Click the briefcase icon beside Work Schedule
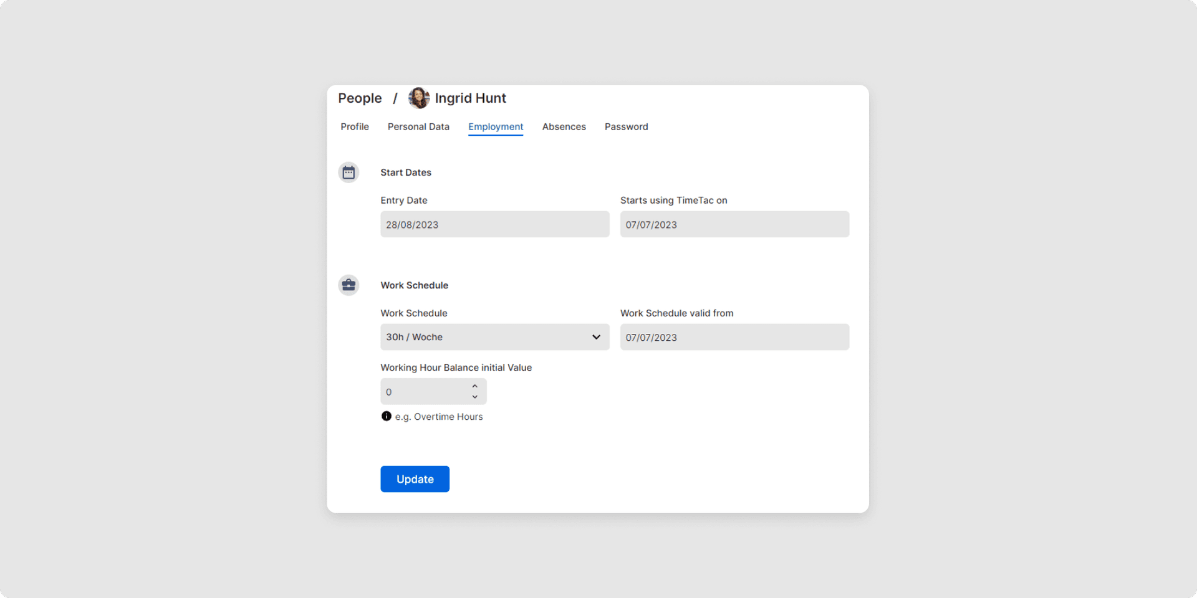The image size is (1197, 598). (349, 285)
